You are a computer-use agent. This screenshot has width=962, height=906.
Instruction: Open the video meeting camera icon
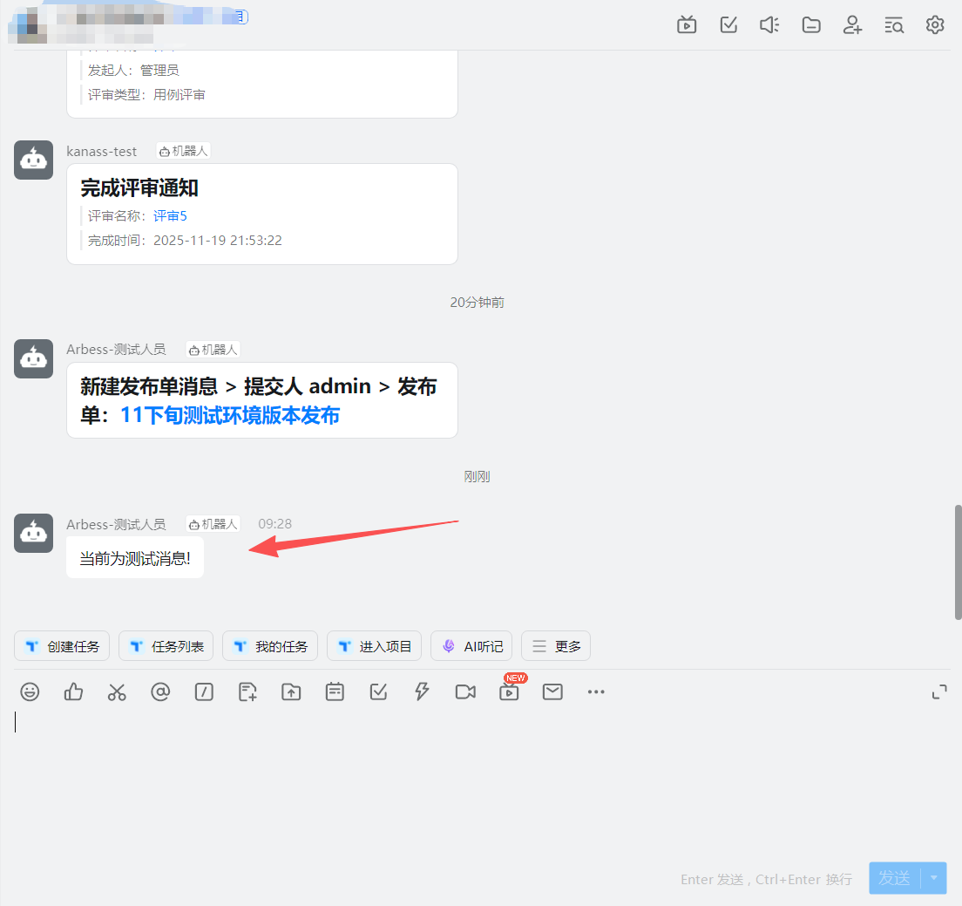pyautogui.click(x=465, y=691)
